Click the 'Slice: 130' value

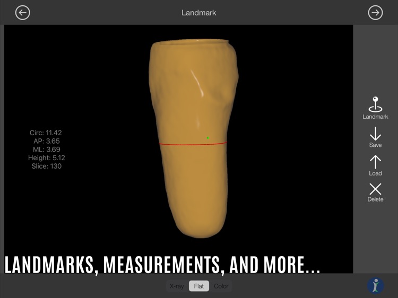[47, 166]
